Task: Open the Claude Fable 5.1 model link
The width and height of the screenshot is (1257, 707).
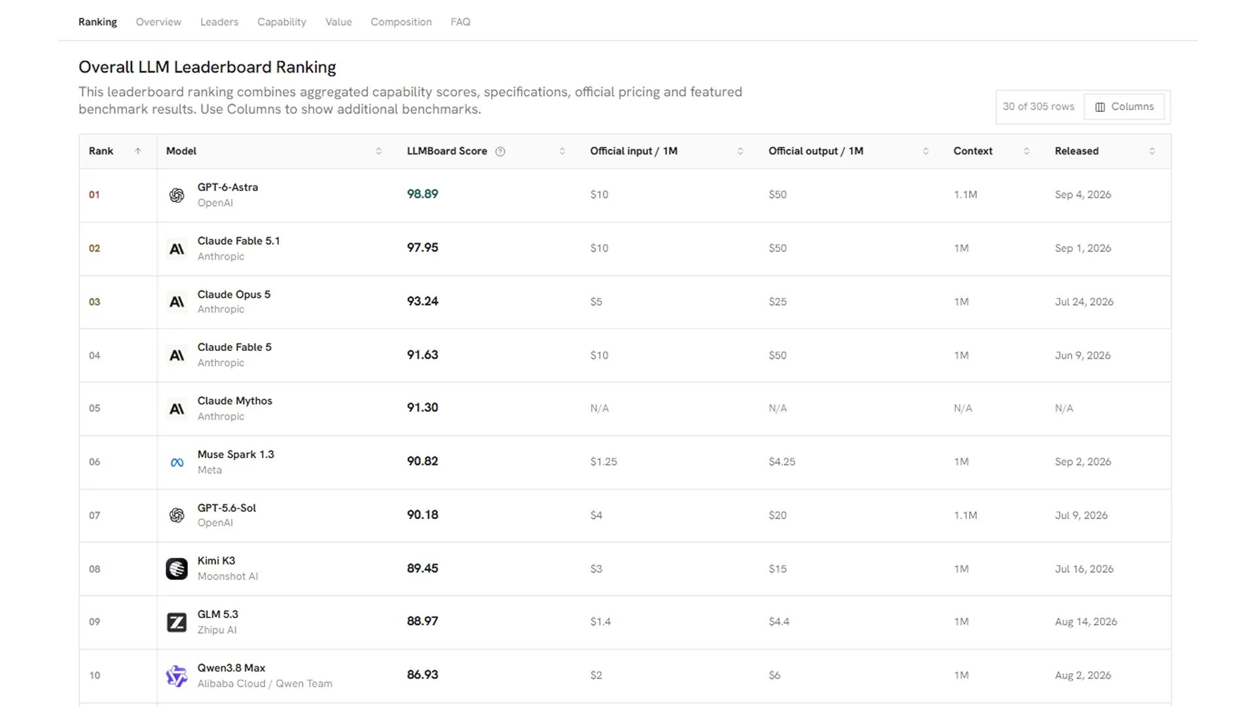Action: pyautogui.click(x=239, y=241)
